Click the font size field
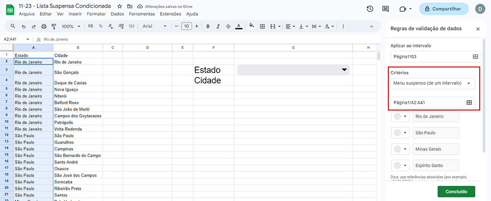491x201 pixels. [x=187, y=26]
